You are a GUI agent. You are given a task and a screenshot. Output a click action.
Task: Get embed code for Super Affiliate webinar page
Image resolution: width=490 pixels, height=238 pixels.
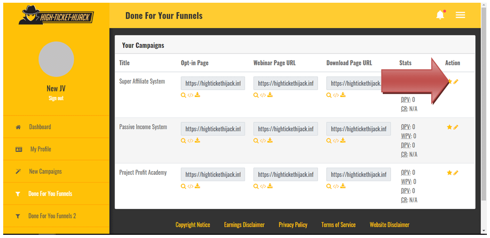tap(263, 95)
